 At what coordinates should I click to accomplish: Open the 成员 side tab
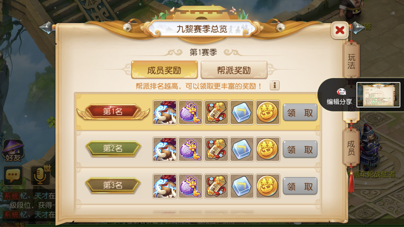tap(351, 147)
